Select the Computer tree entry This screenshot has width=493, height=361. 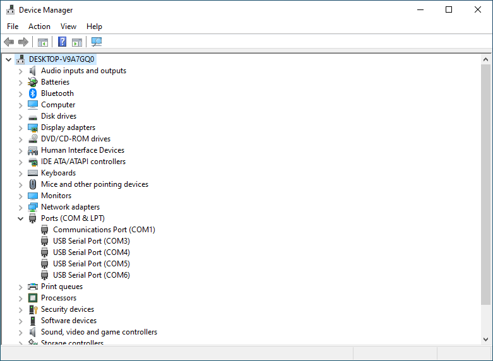[58, 105]
